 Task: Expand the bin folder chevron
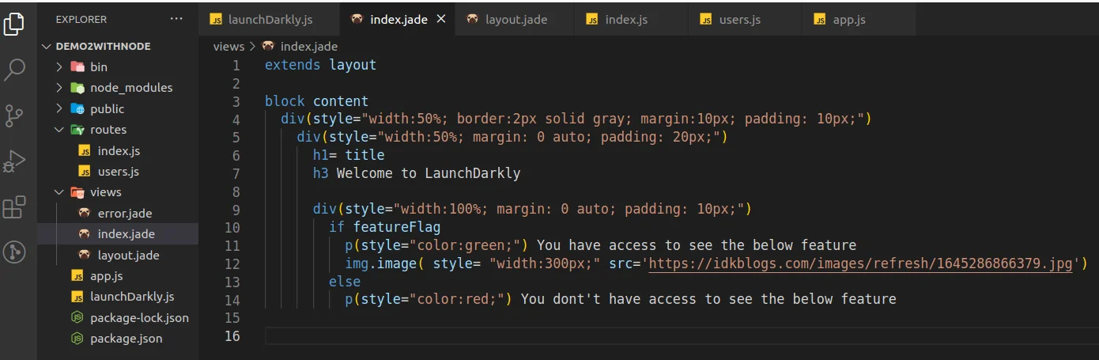click(59, 67)
